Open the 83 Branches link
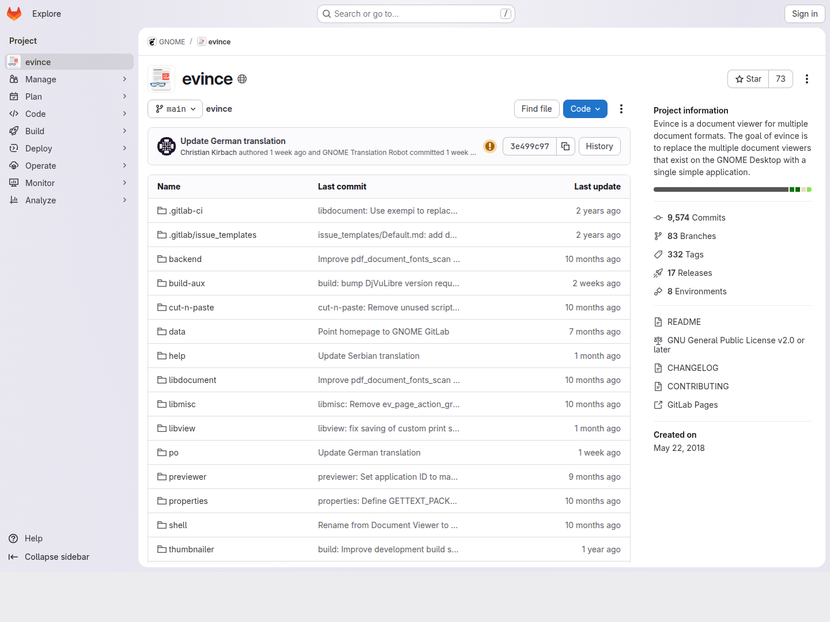Screen dimensions: 830x622 pyautogui.click(x=692, y=236)
